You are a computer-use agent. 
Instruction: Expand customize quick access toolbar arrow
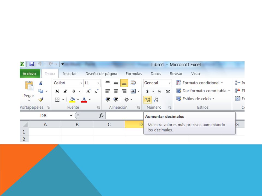pyautogui.click(x=62, y=64)
